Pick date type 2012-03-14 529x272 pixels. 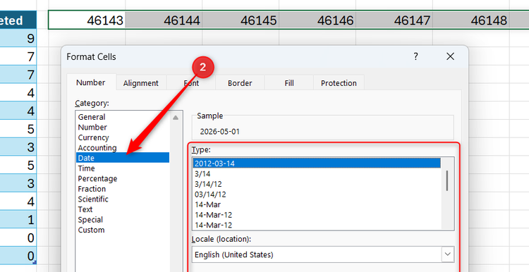pyautogui.click(x=317, y=163)
